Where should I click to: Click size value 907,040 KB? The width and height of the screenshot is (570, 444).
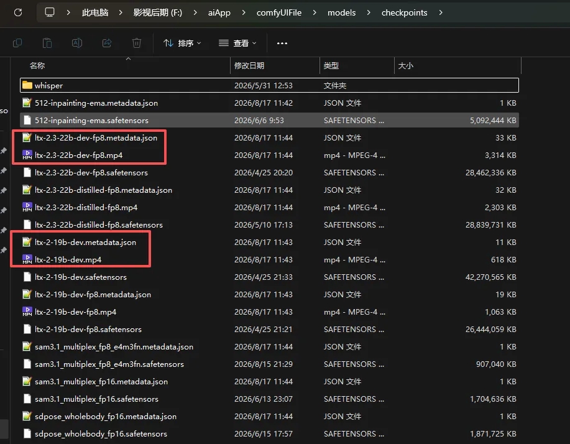[x=496, y=364]
